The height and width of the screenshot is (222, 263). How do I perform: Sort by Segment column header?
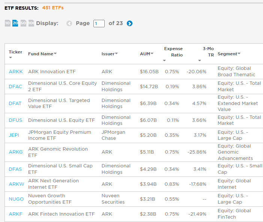229,54
